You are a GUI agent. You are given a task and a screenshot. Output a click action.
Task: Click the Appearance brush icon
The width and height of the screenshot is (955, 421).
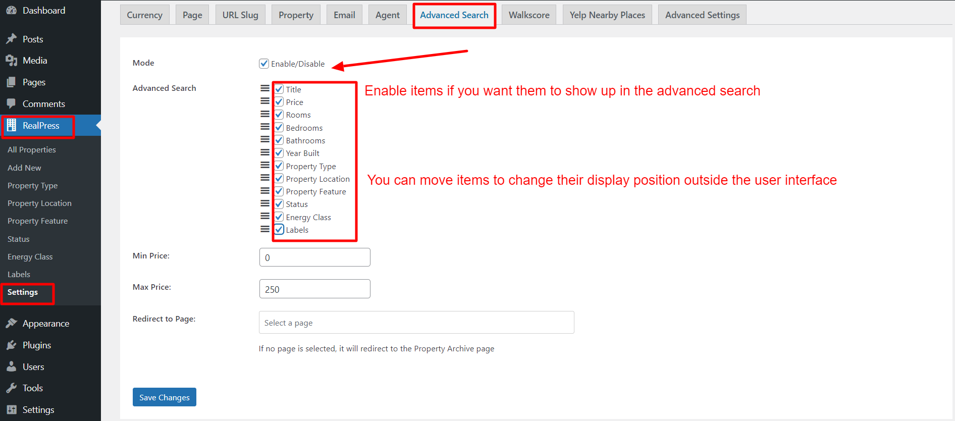[x=11, y=323]
